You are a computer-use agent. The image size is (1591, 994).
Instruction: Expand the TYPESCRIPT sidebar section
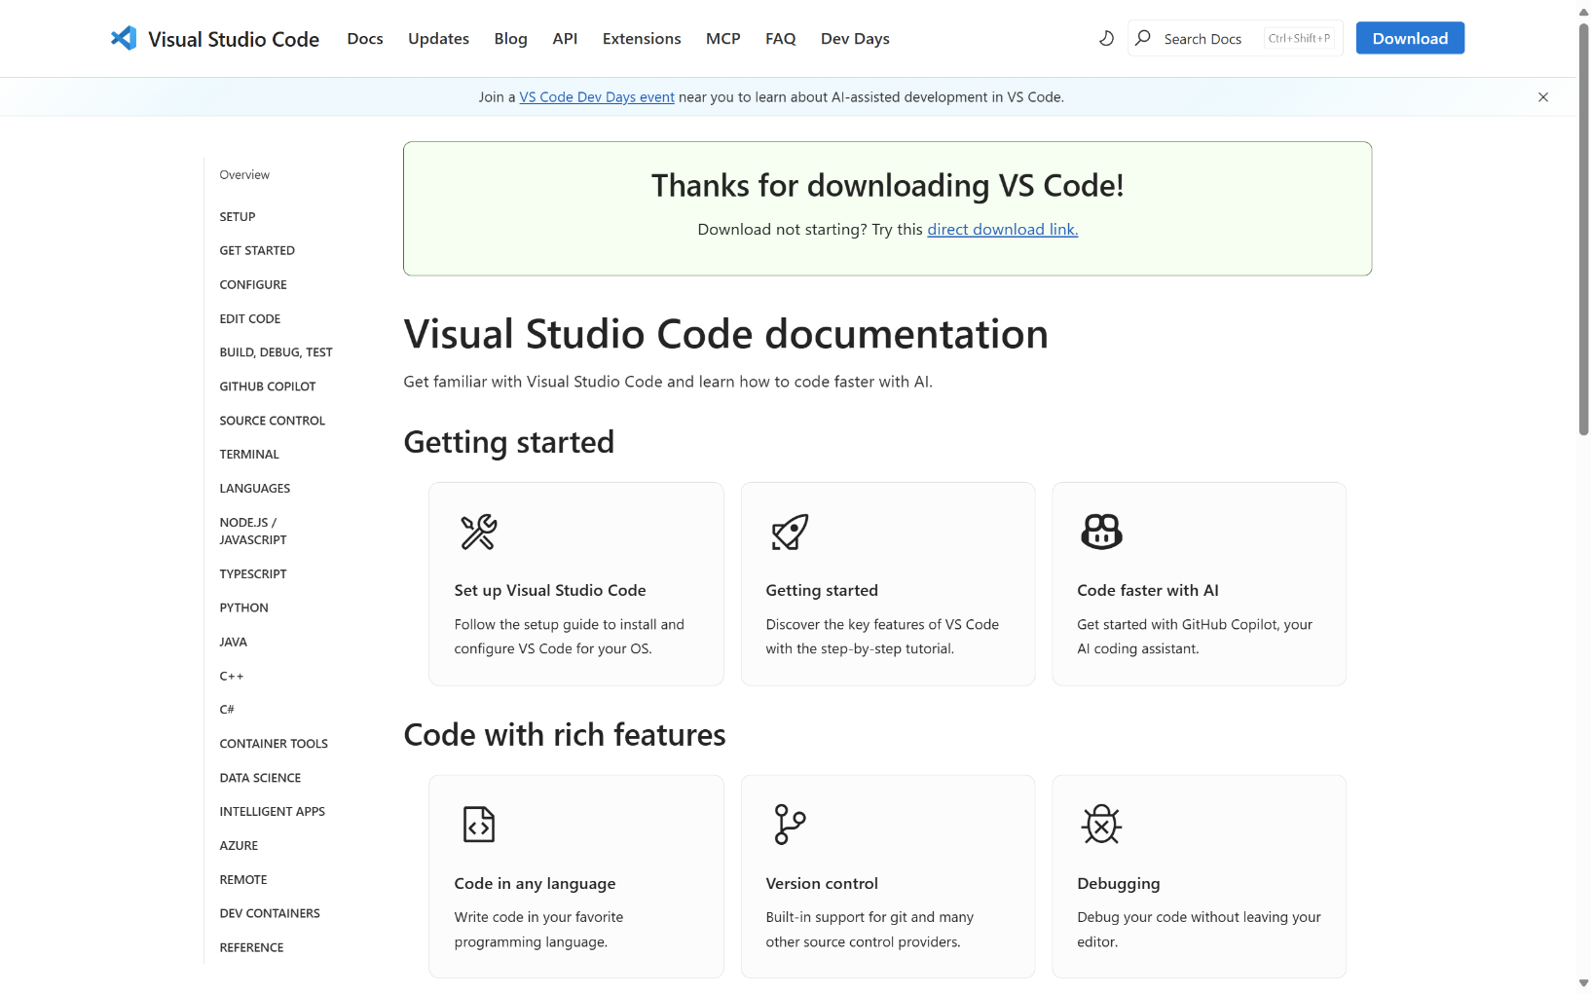(253, 574)
